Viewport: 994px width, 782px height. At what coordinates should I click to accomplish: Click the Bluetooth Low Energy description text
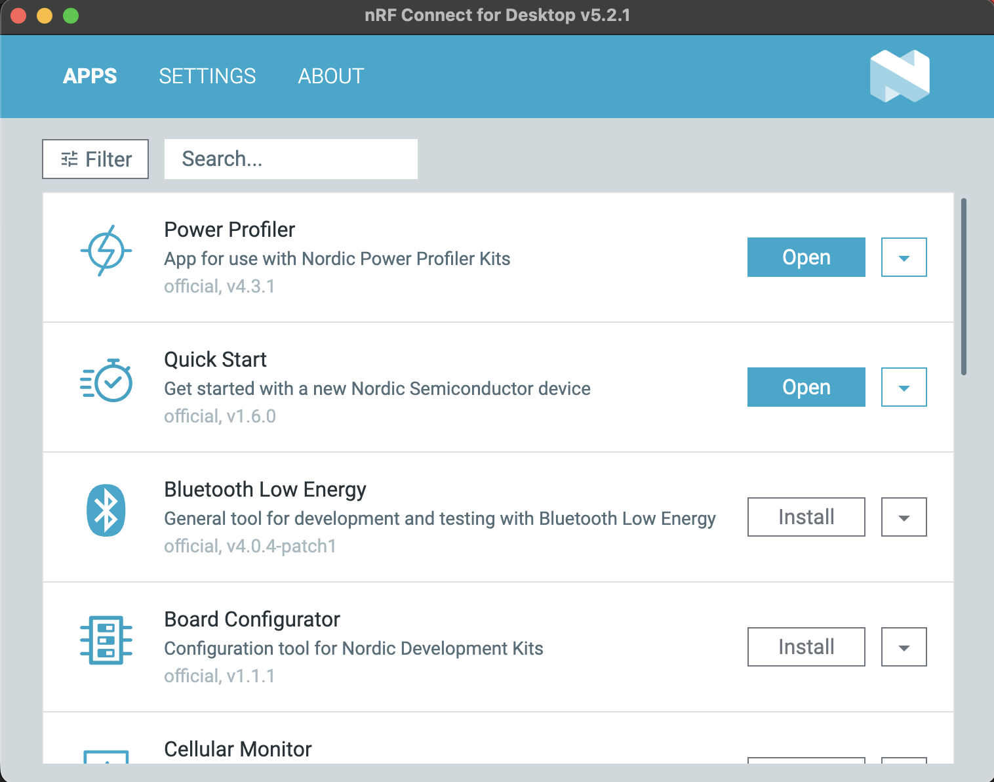point(439,518)
